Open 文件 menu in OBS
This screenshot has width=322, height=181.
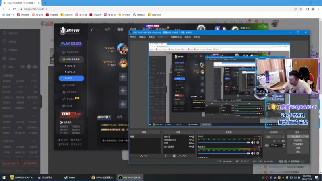(133, 37)
